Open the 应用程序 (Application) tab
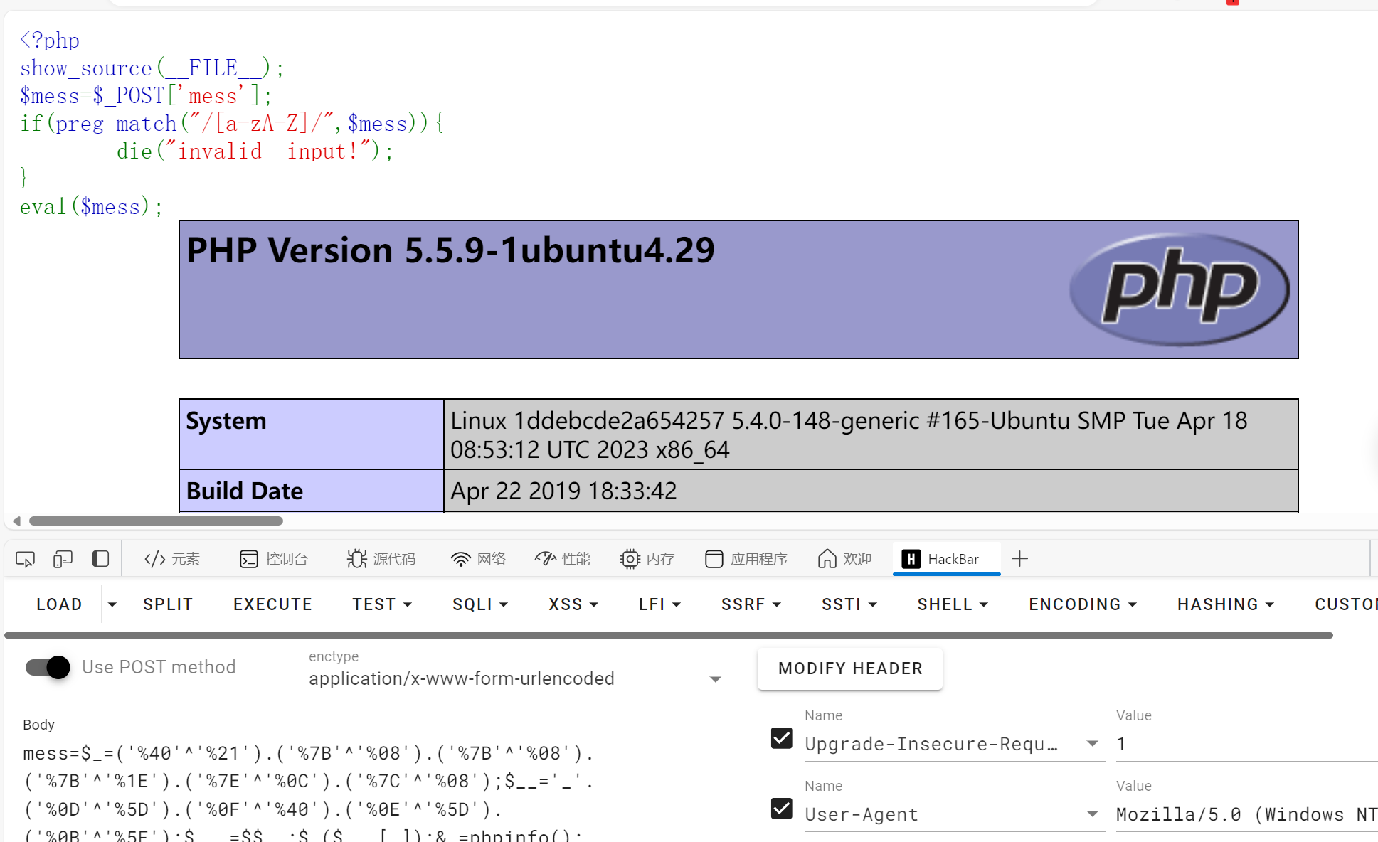 (746, 559)
